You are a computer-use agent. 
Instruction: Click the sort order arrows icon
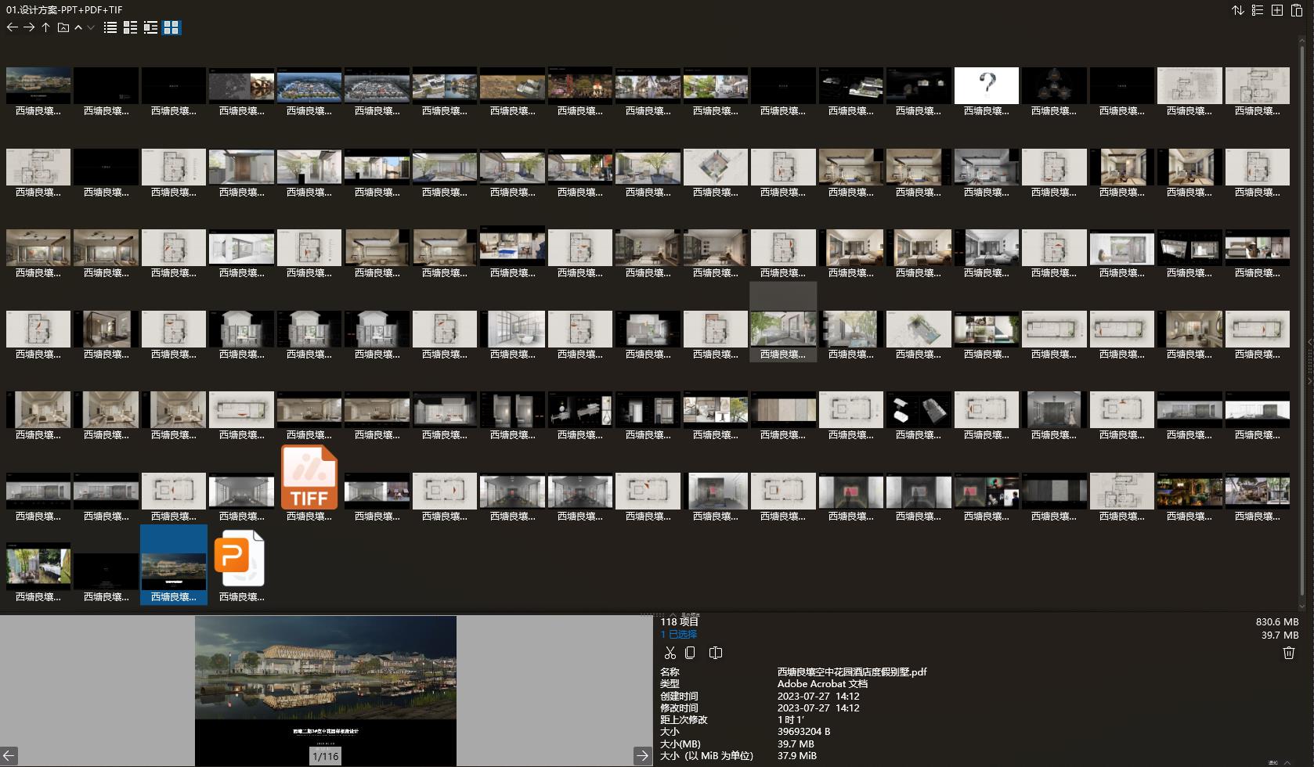(1238, 10)
